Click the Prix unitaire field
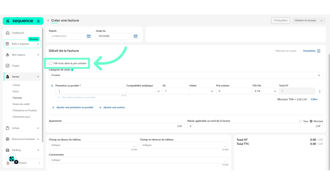330x185 pixels. coord(234,91)
